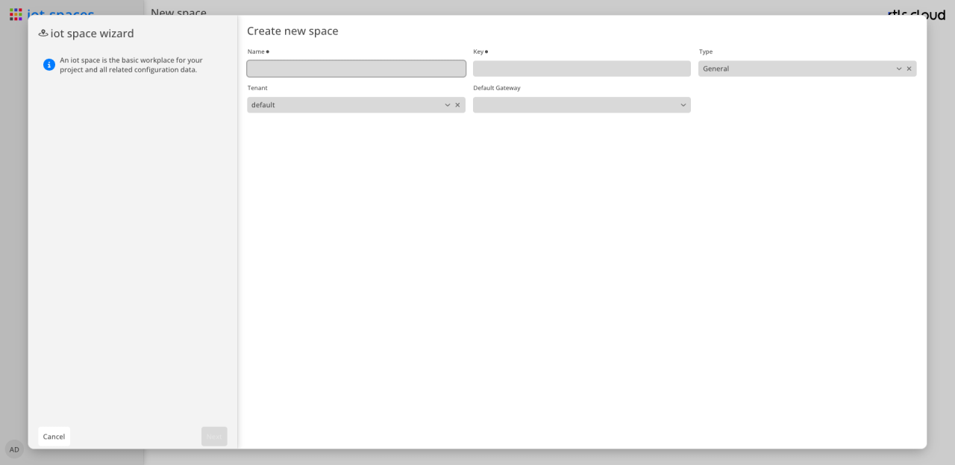Image resolution: width=955 pixels, height=465 pixels.
Task: Expand the Type dropdown arrow
Action: tap(898, 69)
